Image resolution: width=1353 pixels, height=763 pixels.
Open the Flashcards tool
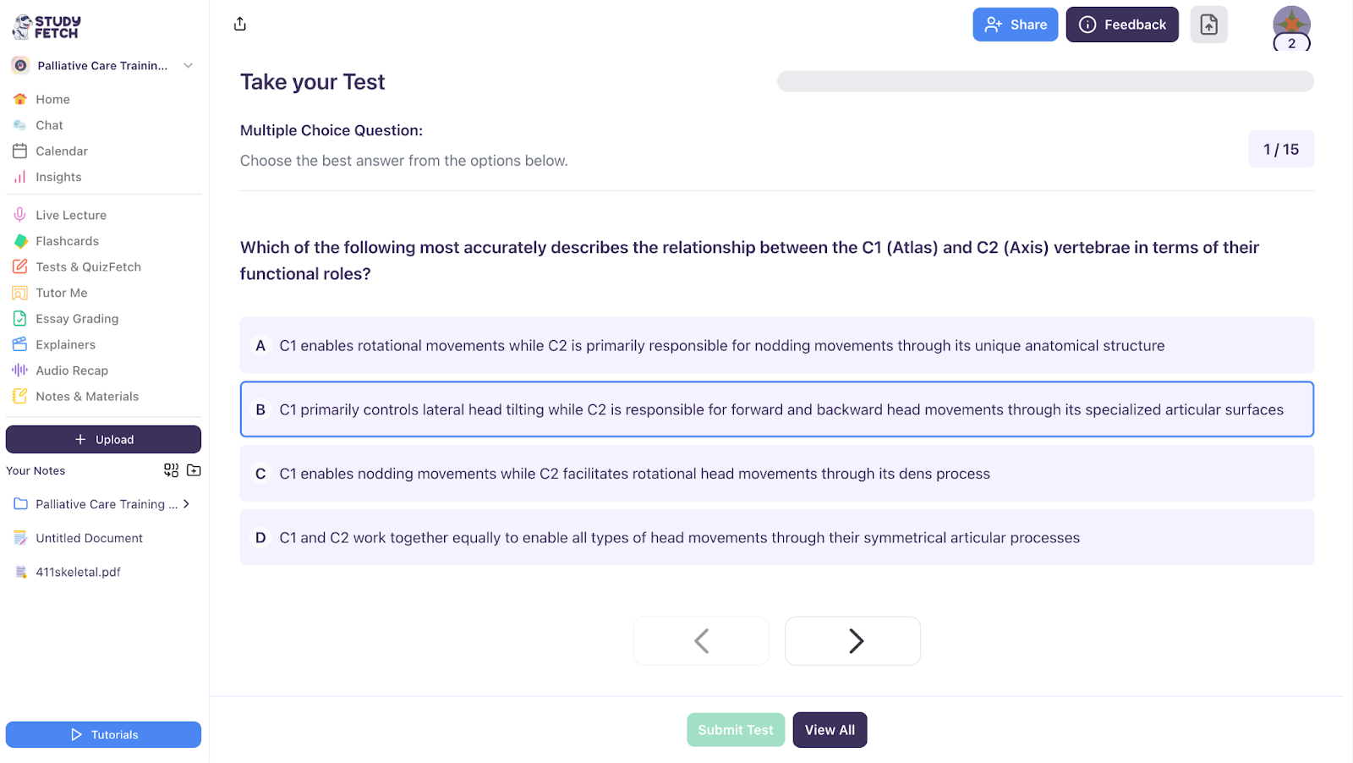(67, 241)
